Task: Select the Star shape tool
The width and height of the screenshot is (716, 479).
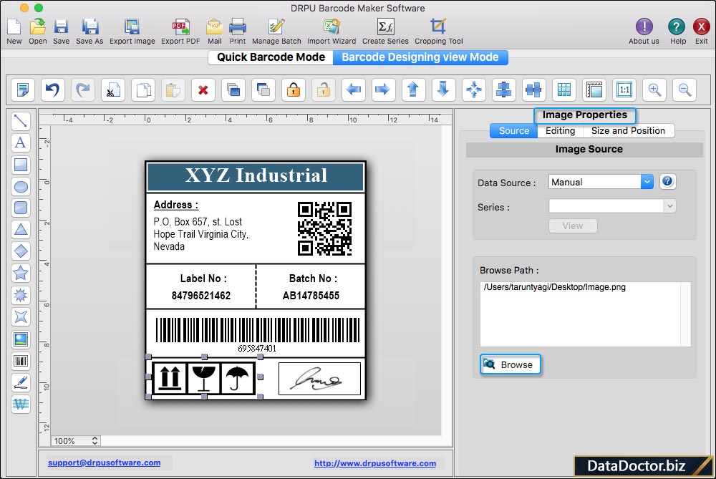Action: (21, 273)
